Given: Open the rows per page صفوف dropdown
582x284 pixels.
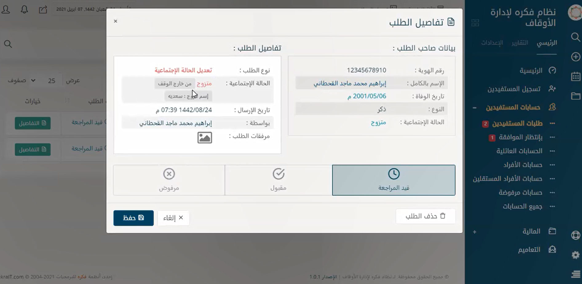Looking at the screenshot, I should (22, 81).
